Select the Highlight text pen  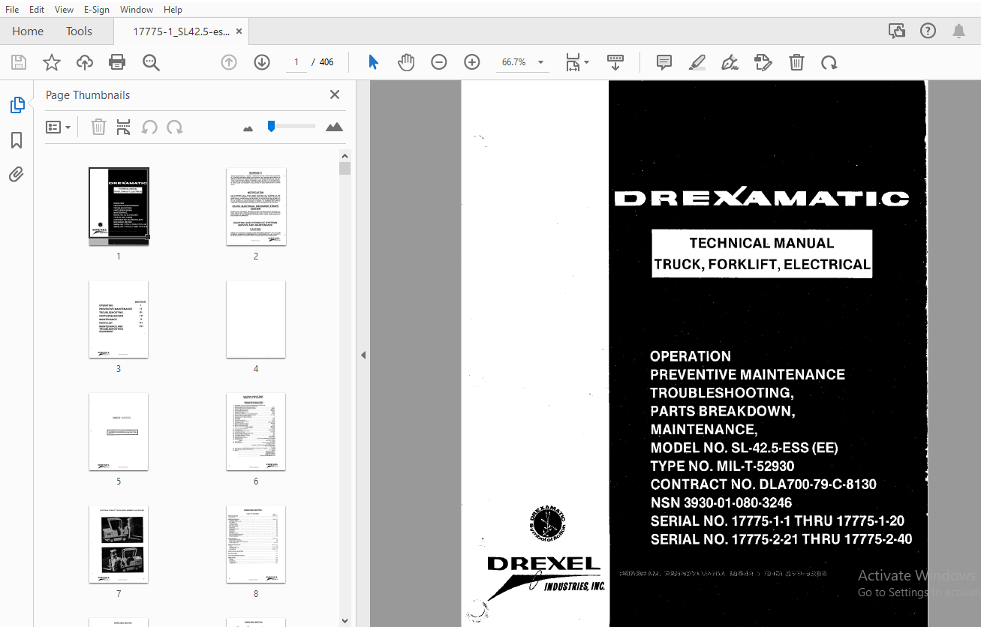pos(697,62)
